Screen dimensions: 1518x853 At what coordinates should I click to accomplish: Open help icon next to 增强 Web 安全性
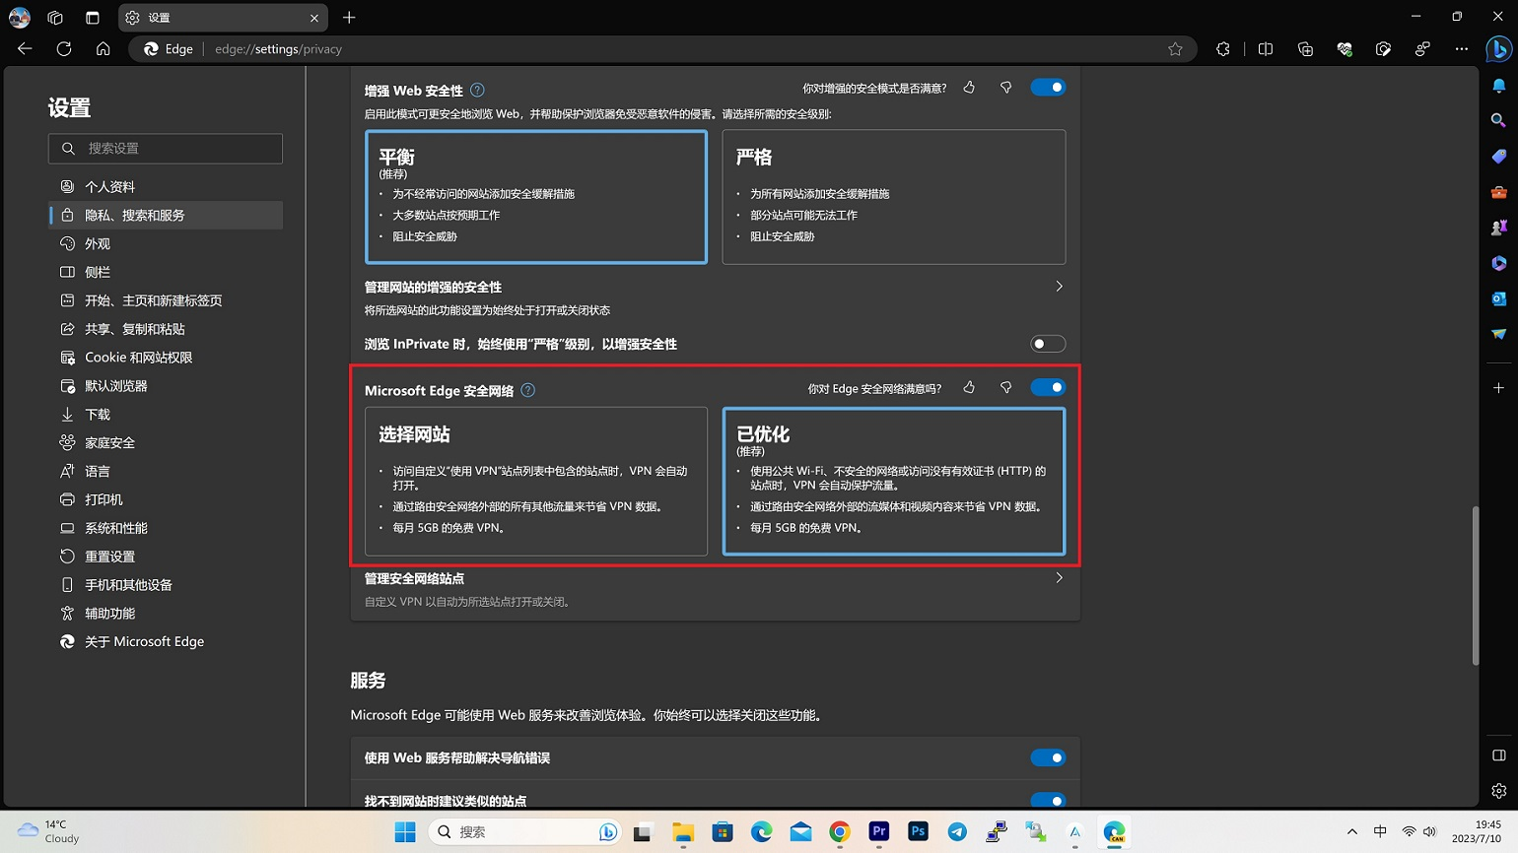pos(477,90)
